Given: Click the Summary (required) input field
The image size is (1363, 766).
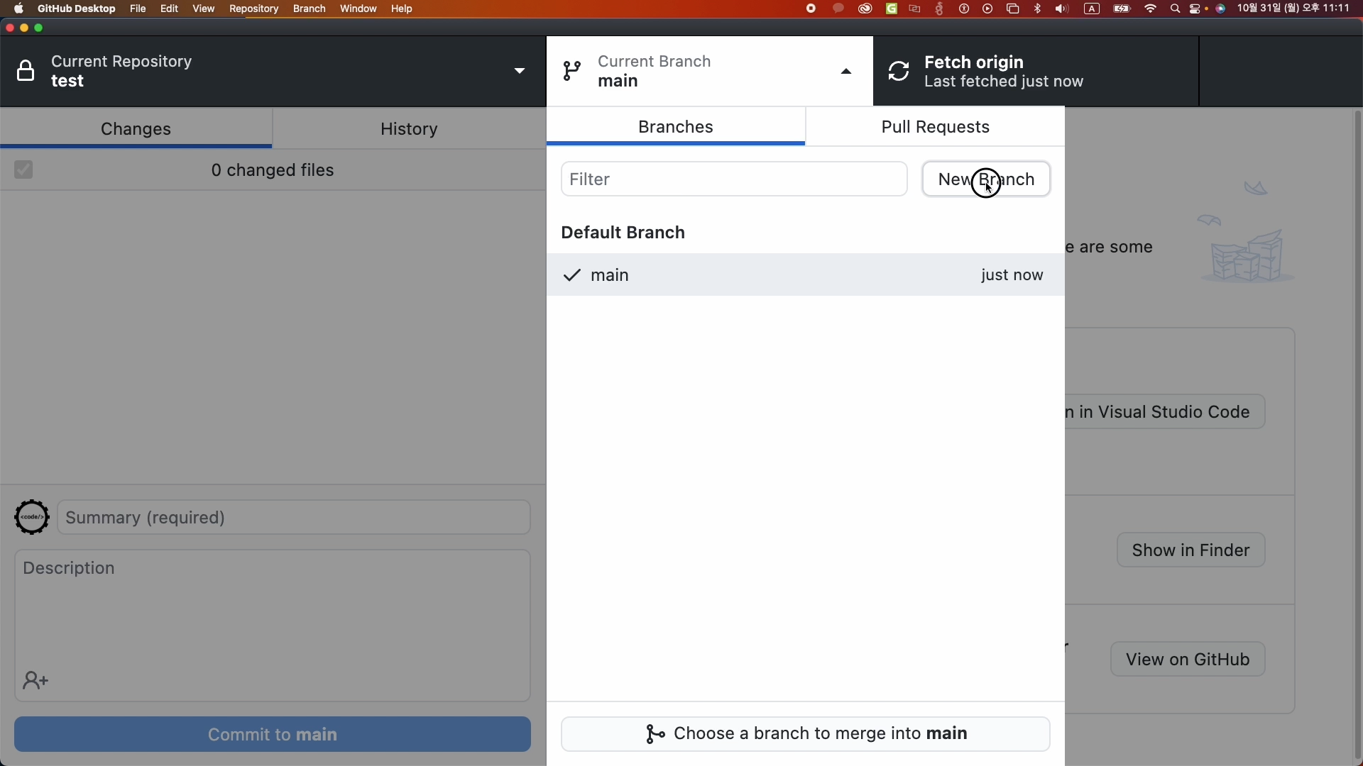Looking at the screenshot, I should [x=294, y=518].
